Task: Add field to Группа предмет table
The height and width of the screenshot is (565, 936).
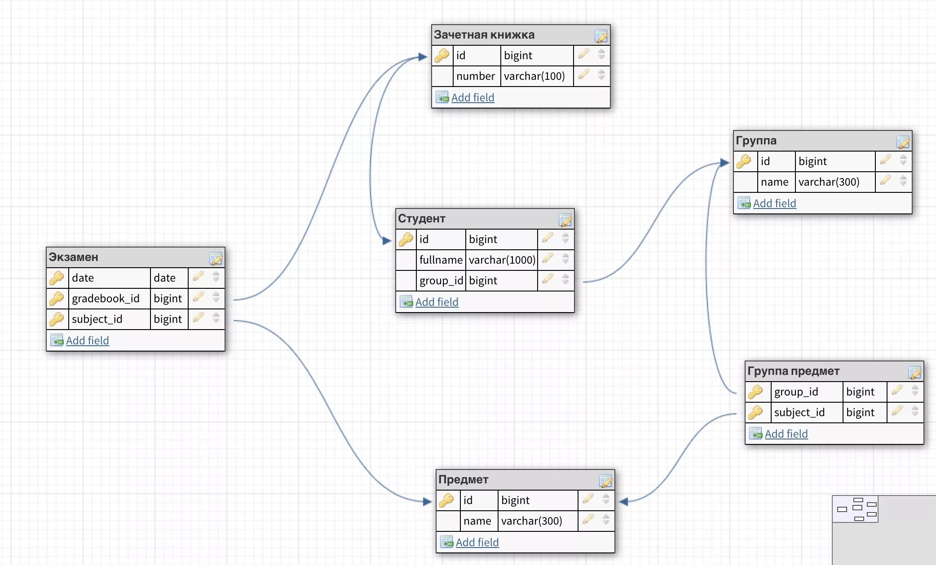Action: point(786,434)
